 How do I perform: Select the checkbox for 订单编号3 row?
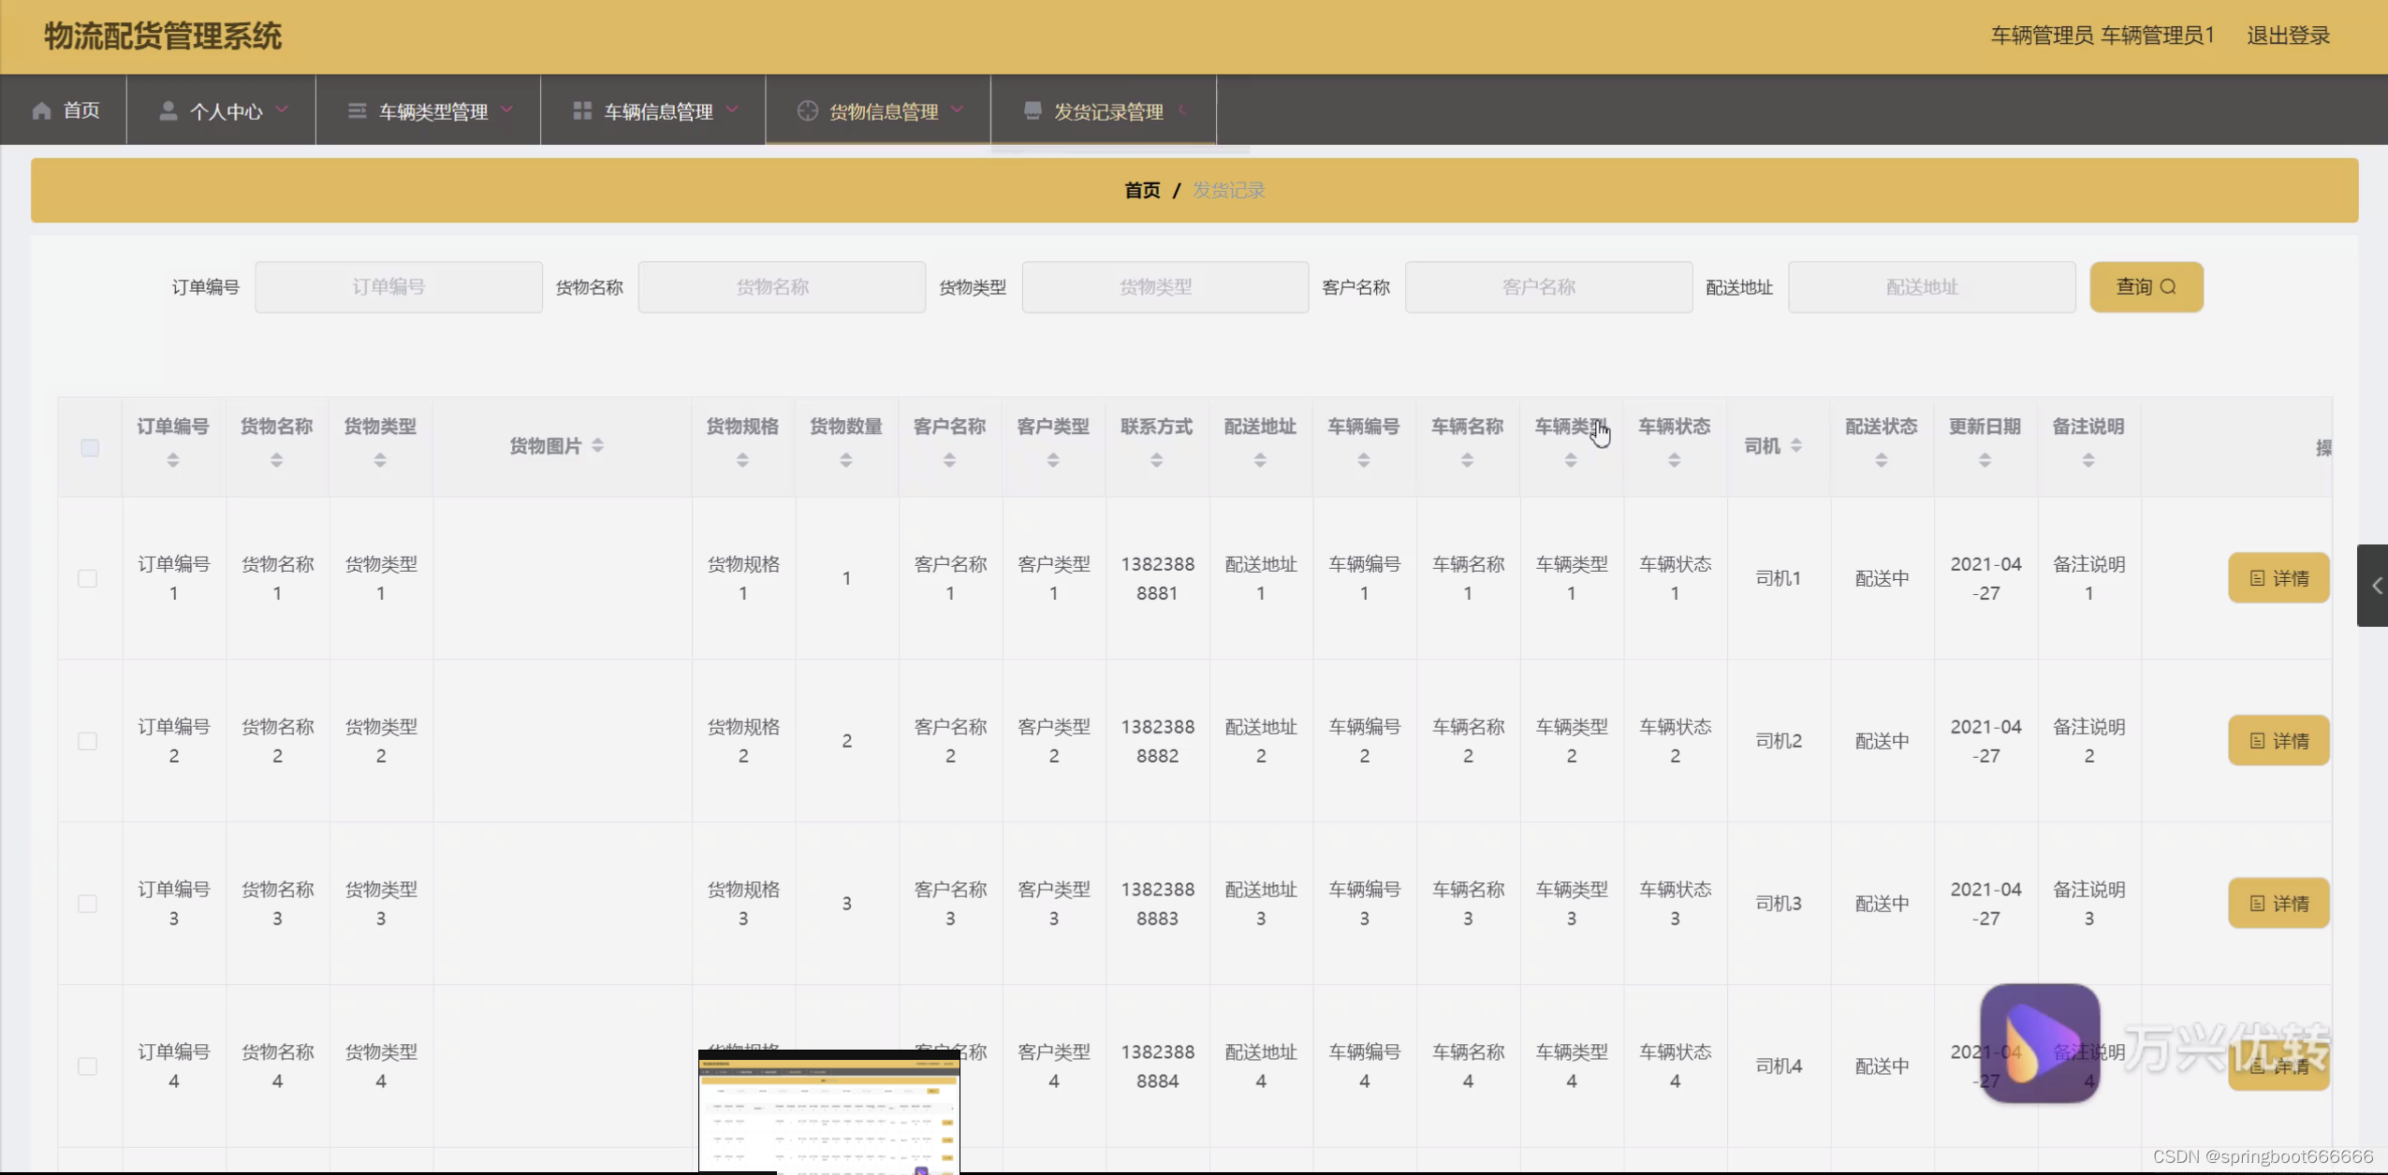[88, 904]
